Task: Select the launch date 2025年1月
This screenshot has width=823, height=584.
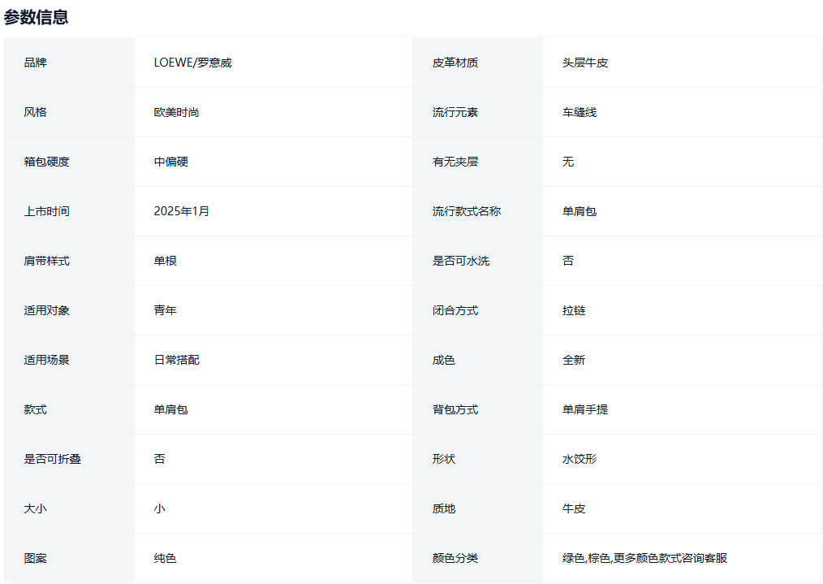Action: (x=182, y=211)
